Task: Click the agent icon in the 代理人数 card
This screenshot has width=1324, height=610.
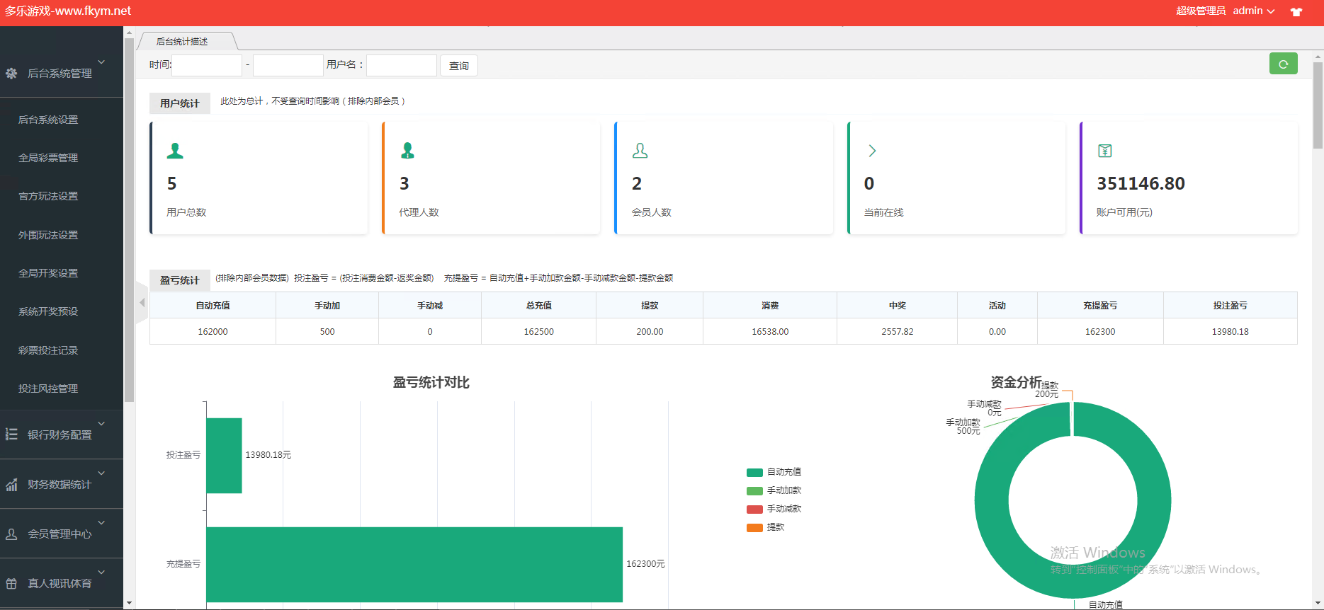Action: coord(407,151)
